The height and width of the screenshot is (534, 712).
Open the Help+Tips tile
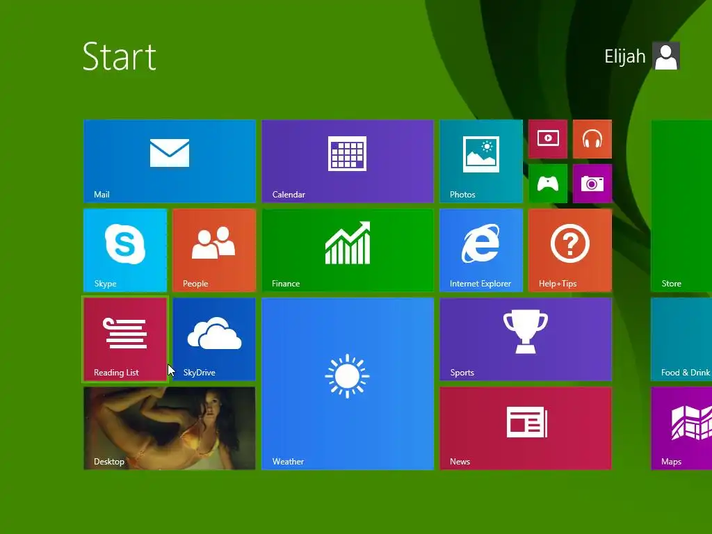[x=570, y=250]
